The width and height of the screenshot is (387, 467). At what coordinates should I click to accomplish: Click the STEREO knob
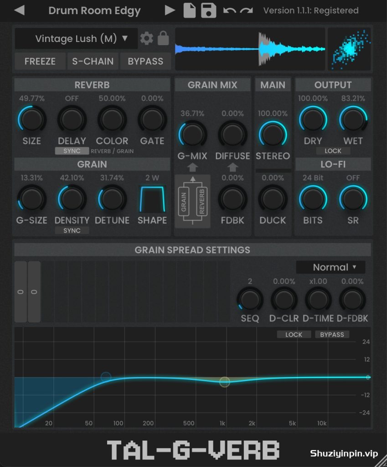(273, 135)
